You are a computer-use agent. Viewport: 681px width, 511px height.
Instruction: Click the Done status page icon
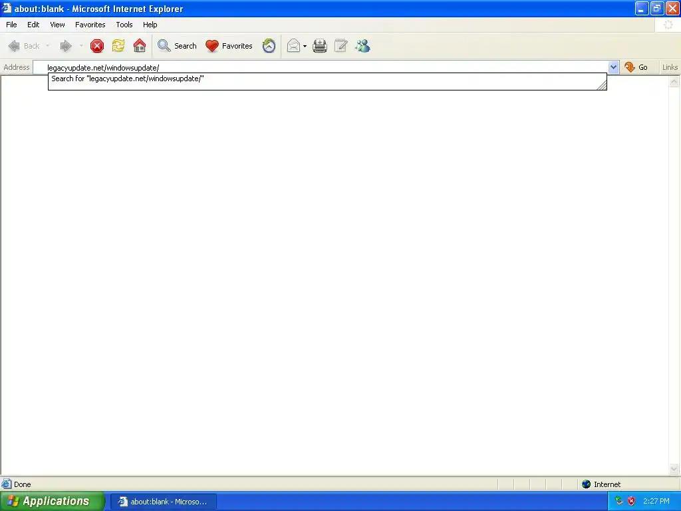click(x=7, y=484)
